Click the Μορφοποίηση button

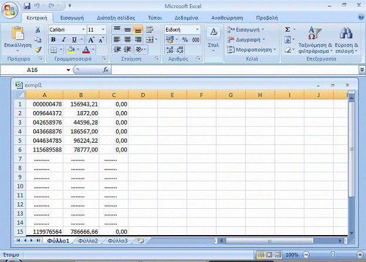pos(252,50)
